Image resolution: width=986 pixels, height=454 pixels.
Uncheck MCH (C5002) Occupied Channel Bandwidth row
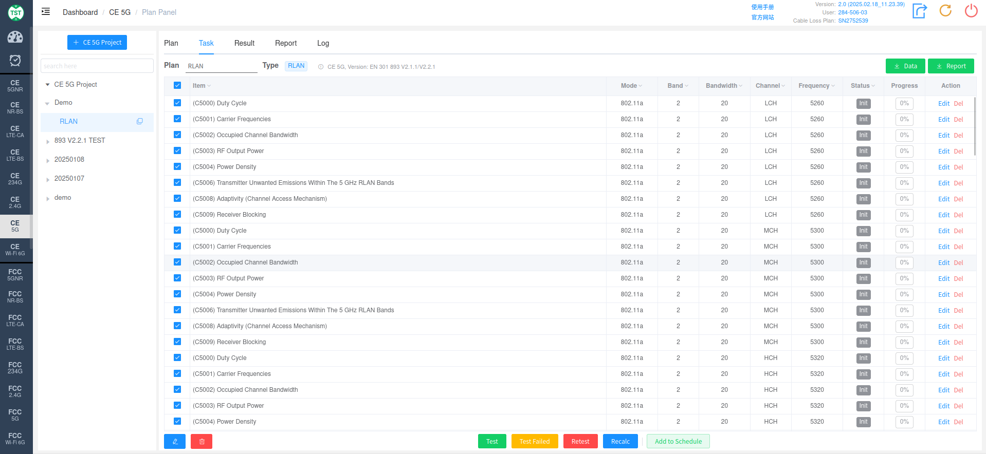point(177,262)
